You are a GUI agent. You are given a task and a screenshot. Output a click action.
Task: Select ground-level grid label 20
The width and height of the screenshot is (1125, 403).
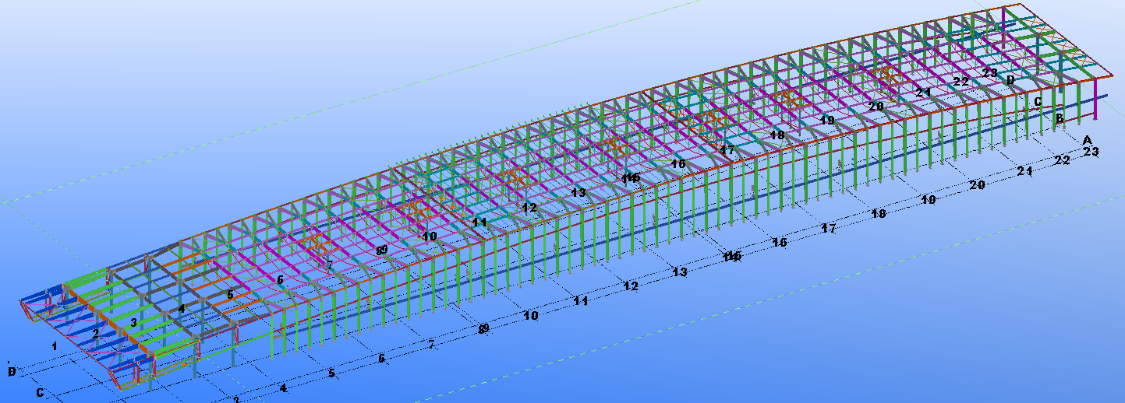(977, 185)
